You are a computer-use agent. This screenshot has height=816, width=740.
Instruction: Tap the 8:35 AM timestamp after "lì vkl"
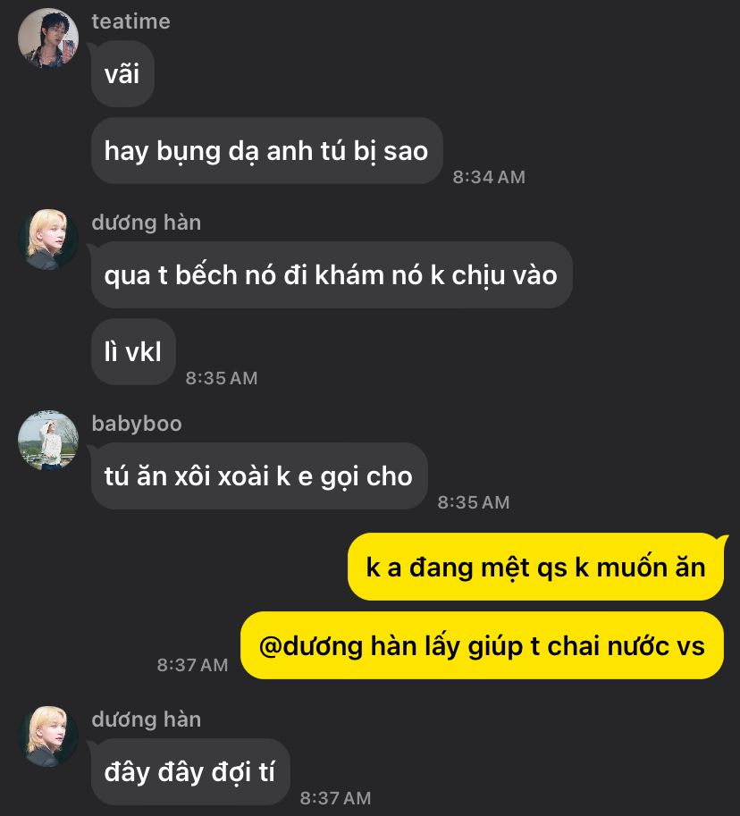(222, 378)
